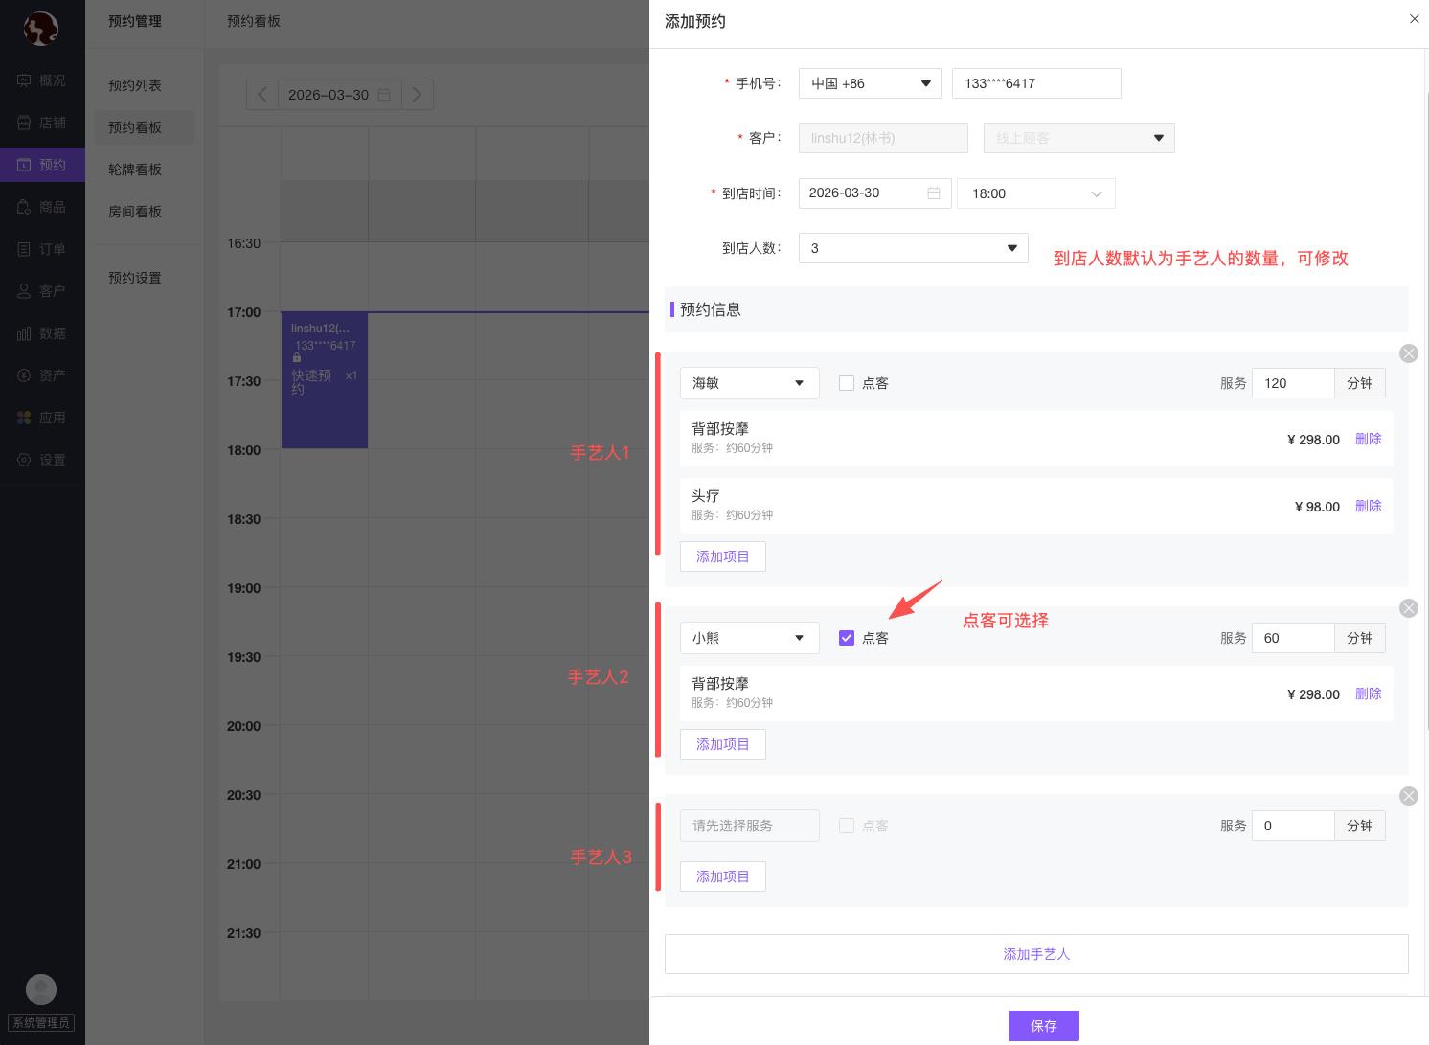1429x1045 pixels.
Task: Remove the 海敏 artisan block with its X icon
Action: point(1408,353)
